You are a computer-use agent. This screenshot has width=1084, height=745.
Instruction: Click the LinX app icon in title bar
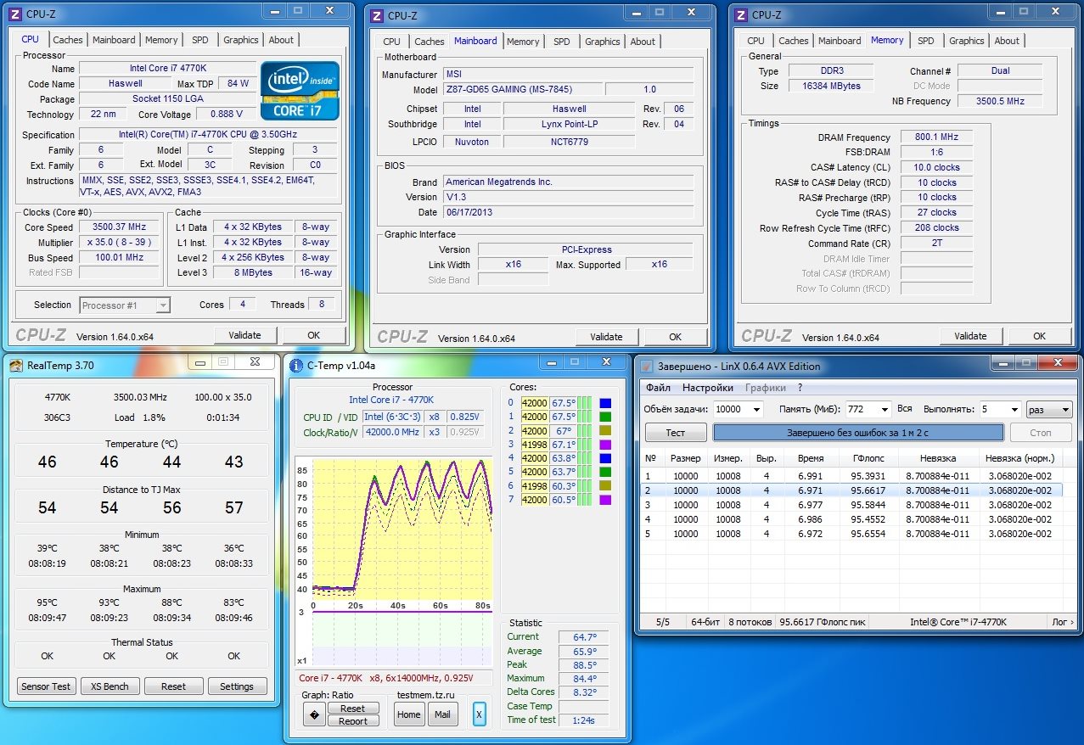point(647,367)
